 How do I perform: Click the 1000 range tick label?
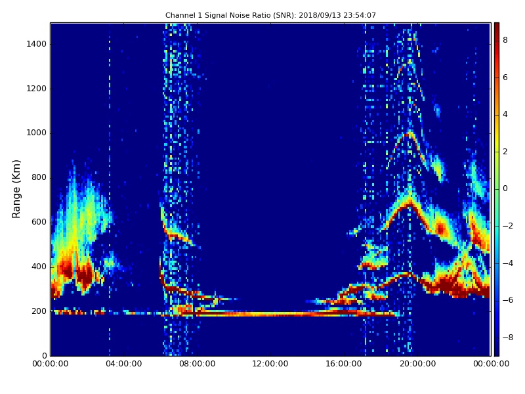[37, 133]
